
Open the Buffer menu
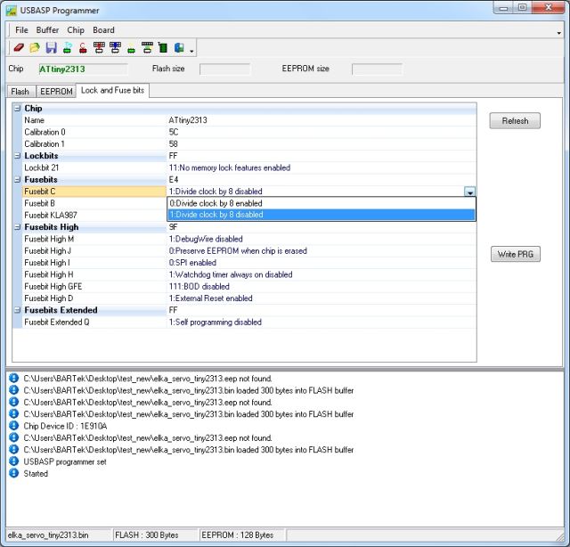tap(47, 30)
